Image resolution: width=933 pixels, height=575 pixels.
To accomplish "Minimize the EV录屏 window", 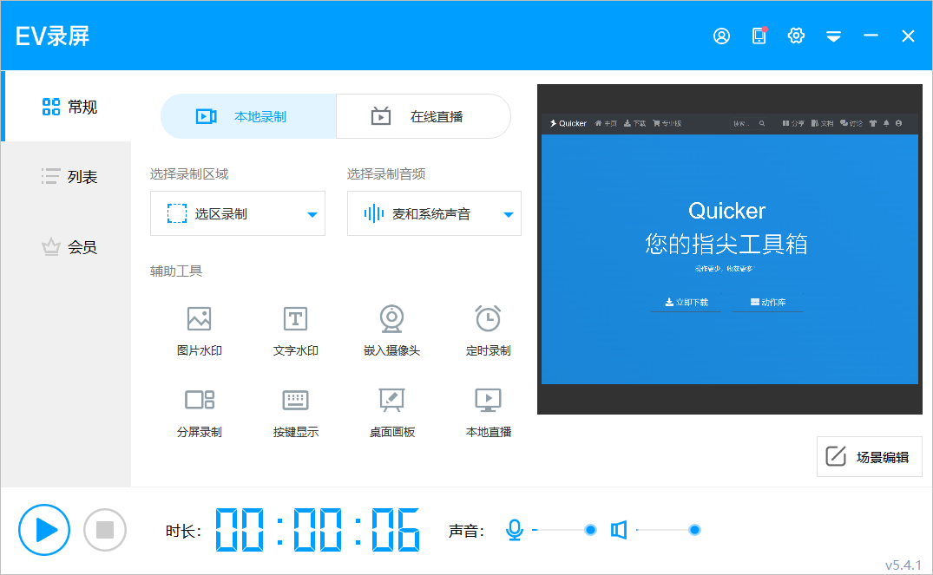I will (x=871, y=36).
